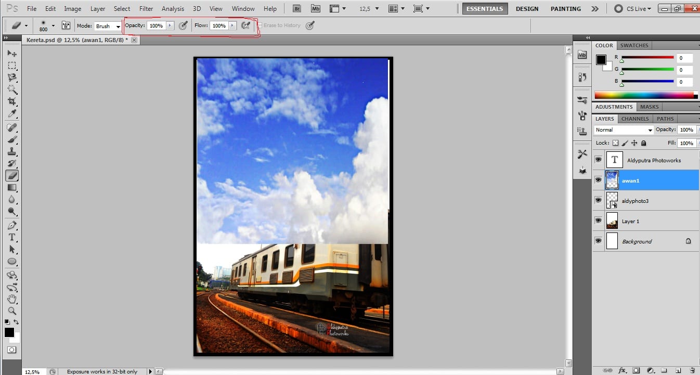The height and width of the screenshot is (375, 700).
Task: Select the Pen tool
Action: click(x=11, y=225)
